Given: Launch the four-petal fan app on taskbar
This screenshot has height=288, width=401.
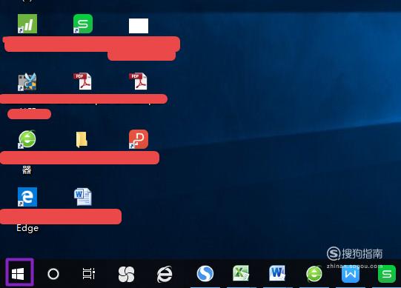Looking at the screenshot, I should [126, 274].
